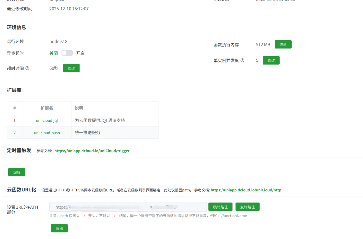The width and height of the screenshot is (363, 239).
Task: Click the https domain input field
Action: 98,207
